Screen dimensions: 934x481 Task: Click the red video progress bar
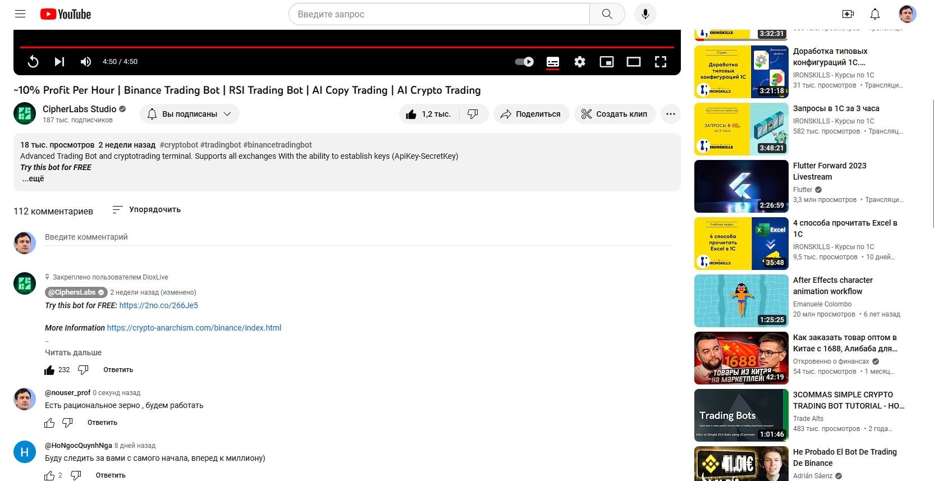point(347,47)
